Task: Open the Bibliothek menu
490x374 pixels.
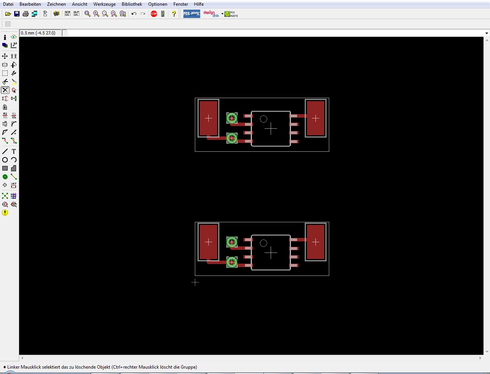Action: pyautogui.click(x=132, y=4)
